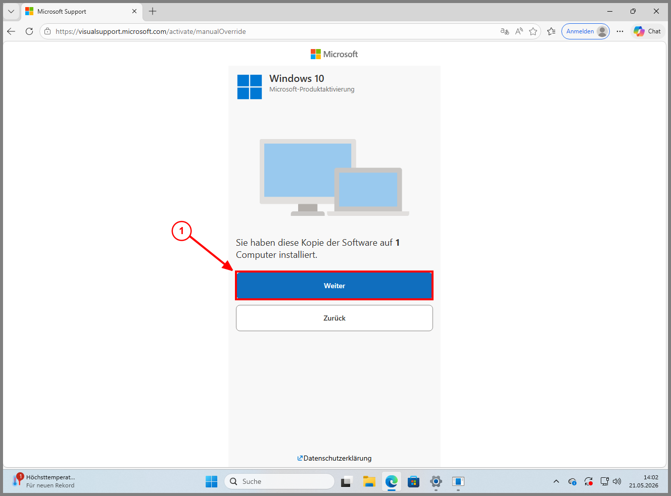The width and height of the screenshot is (671, 496).
Task: Click the Windows 10 heading text
Action: coord(297,78)
